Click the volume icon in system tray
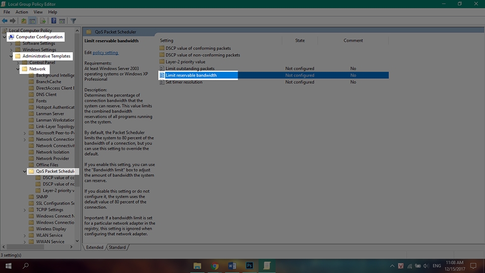This screenshot has width=485, height=273. (426, 266)
